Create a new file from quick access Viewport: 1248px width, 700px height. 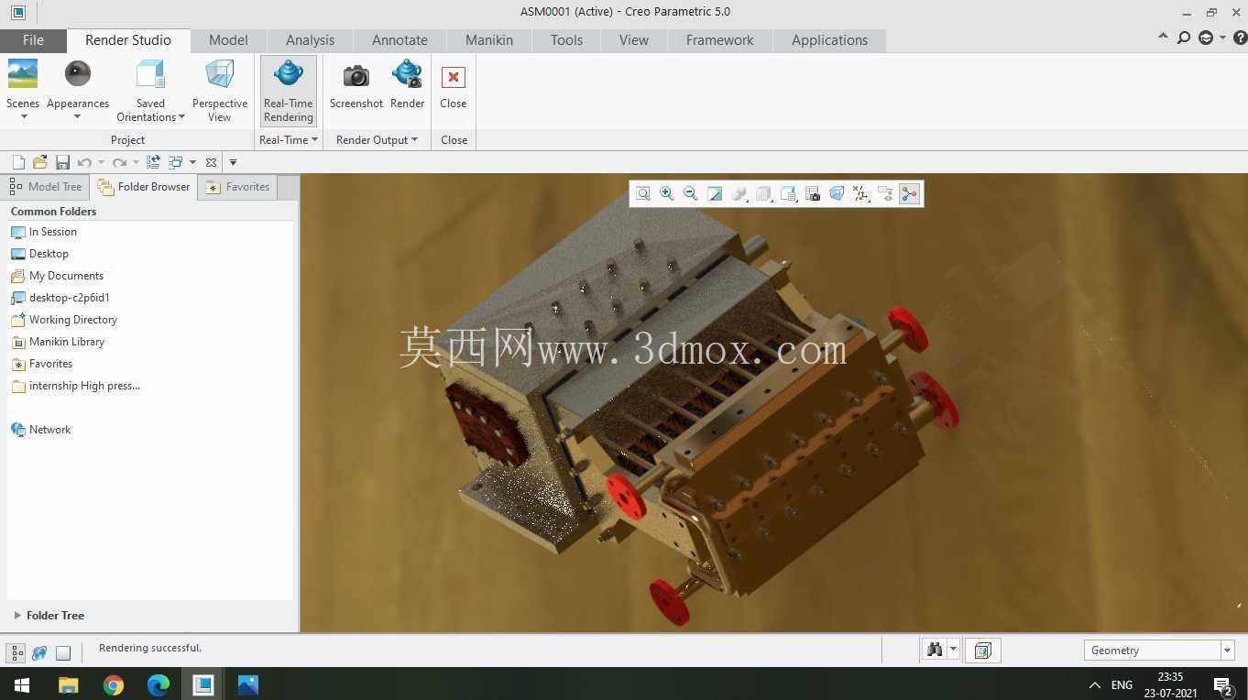[x=18, y=162]
